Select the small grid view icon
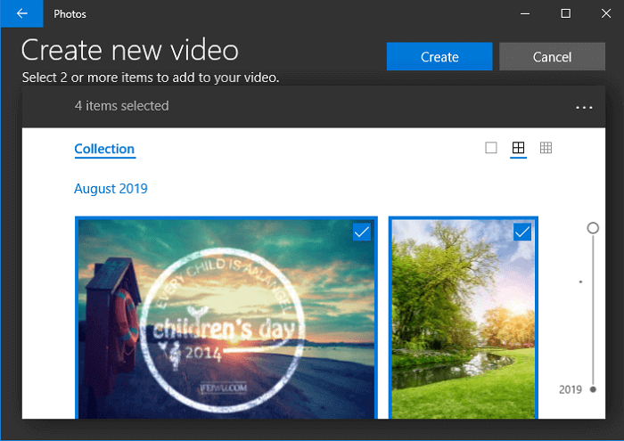The width and height of the screenshot is (624, 441). coord(546,148)
